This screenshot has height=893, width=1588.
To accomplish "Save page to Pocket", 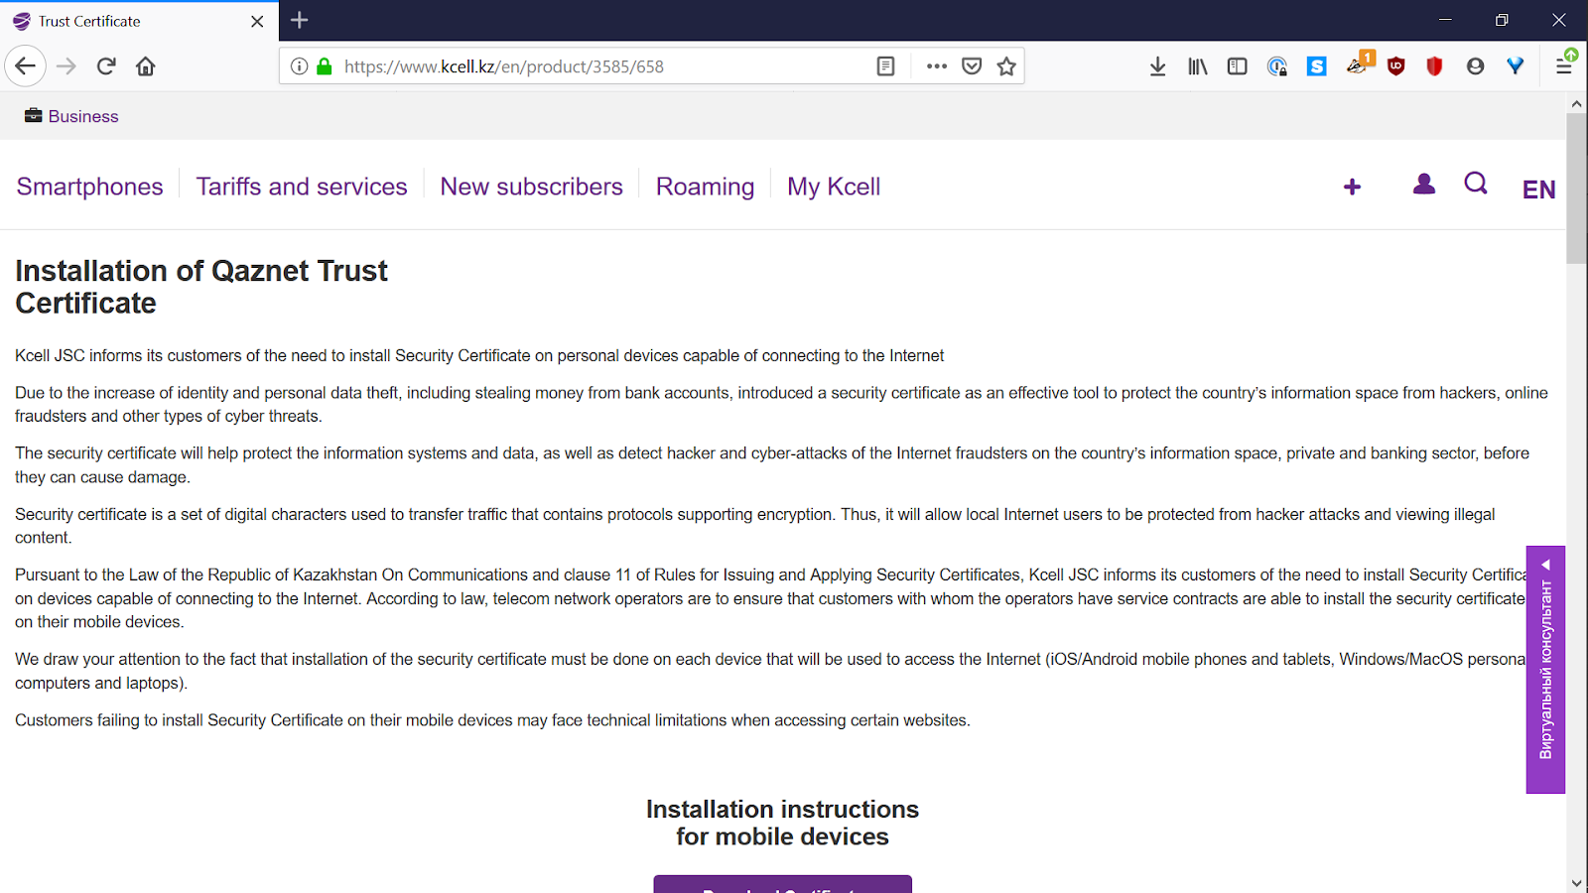I will (x=972, y=66).
